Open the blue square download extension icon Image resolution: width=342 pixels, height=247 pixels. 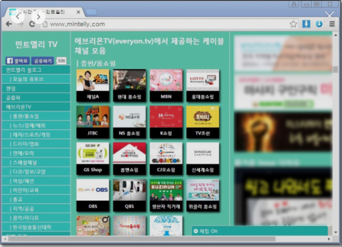coord(306,24)
